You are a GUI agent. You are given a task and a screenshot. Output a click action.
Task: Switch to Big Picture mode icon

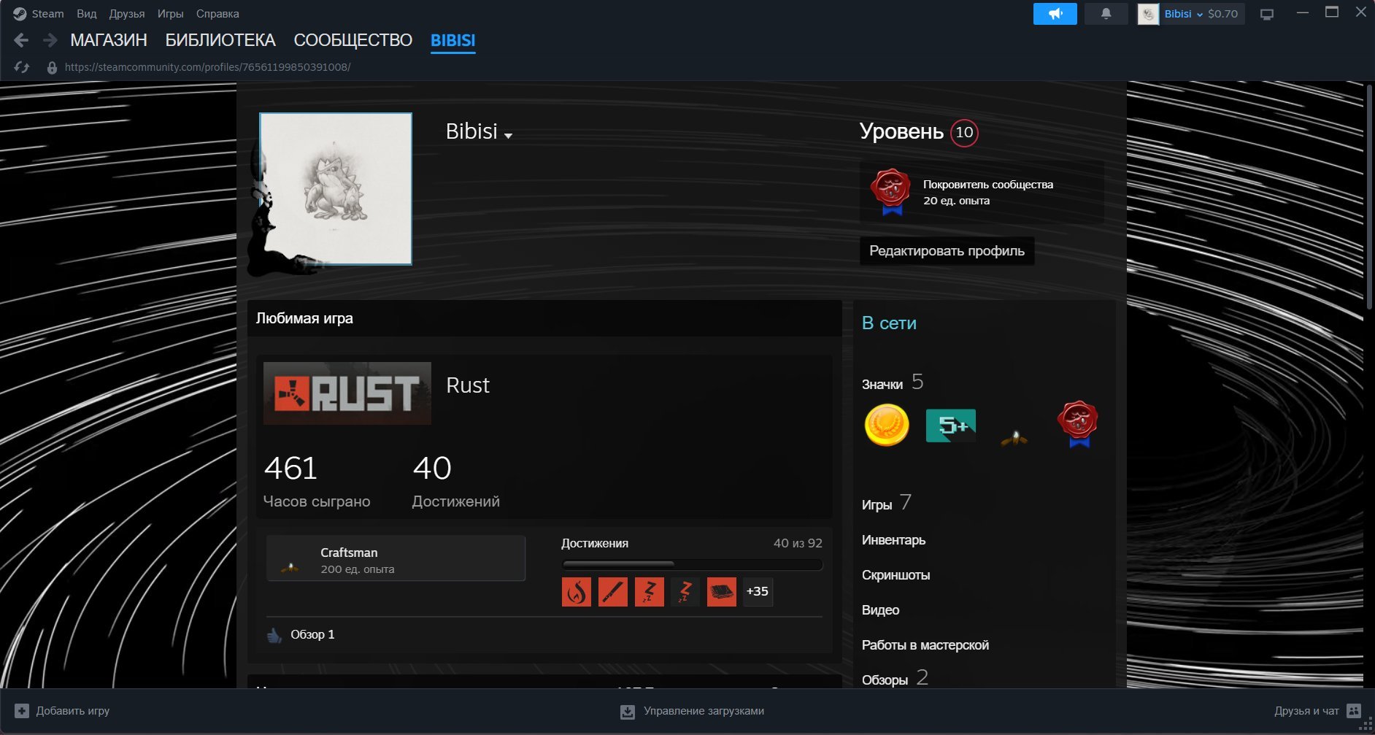(x=1267, y=14)
